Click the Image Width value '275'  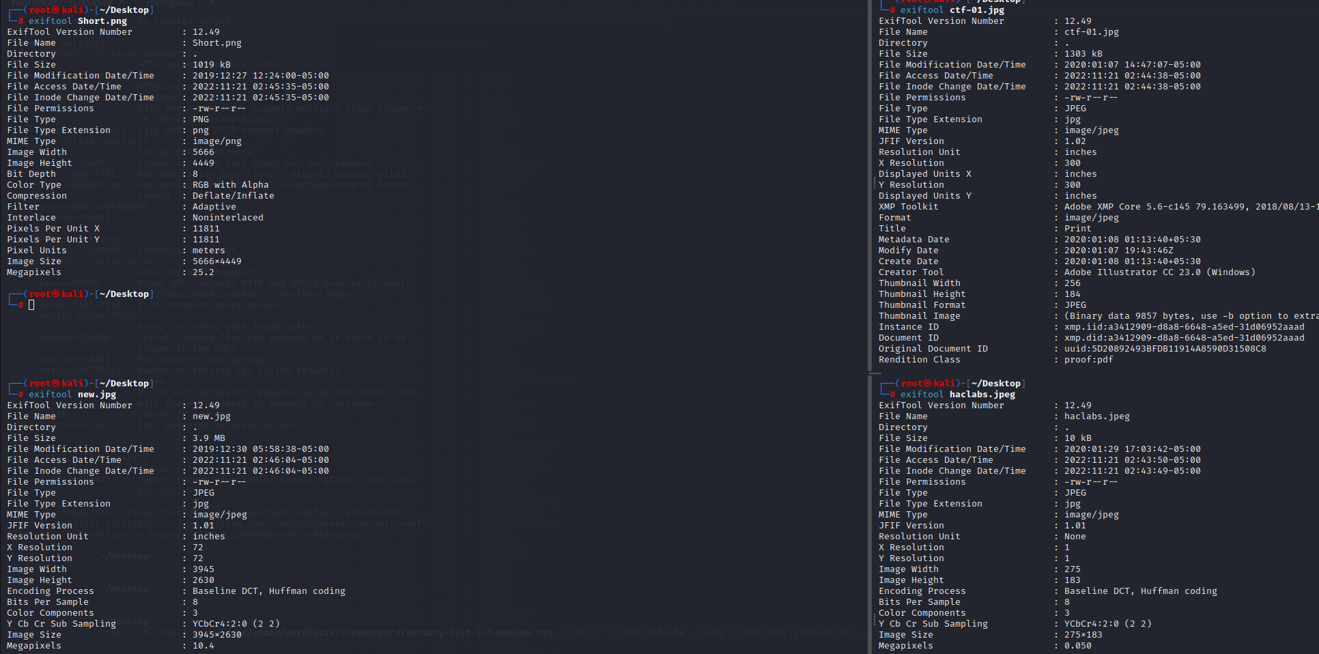[x=1073, y=569]
